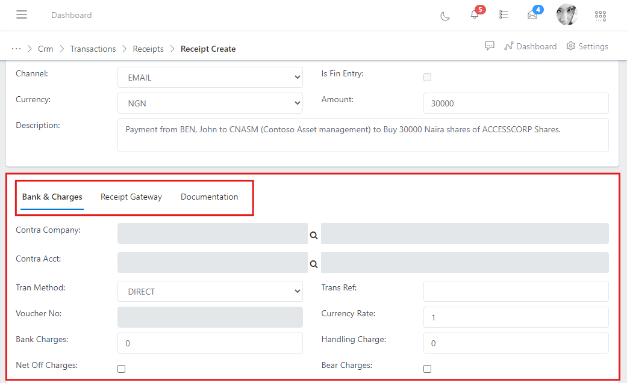627x383 pixels.
Task: Search for a Contra Company with the magnifier
Action: 313,236
